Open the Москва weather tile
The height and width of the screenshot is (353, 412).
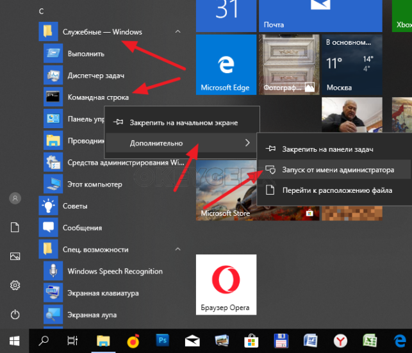click(x=352, y=65)
